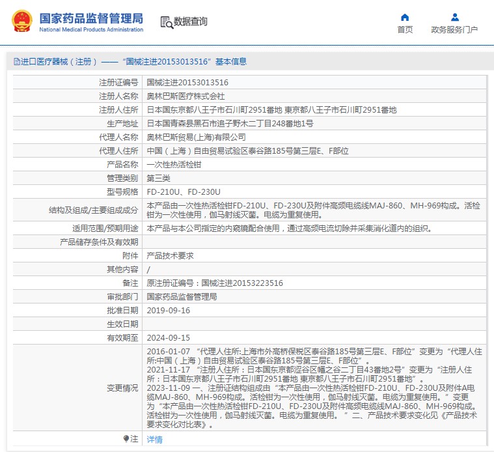Click the 国家药品监督管理局 site title
The height and width of the screenshot is (452, 494).
coord(91,18)
